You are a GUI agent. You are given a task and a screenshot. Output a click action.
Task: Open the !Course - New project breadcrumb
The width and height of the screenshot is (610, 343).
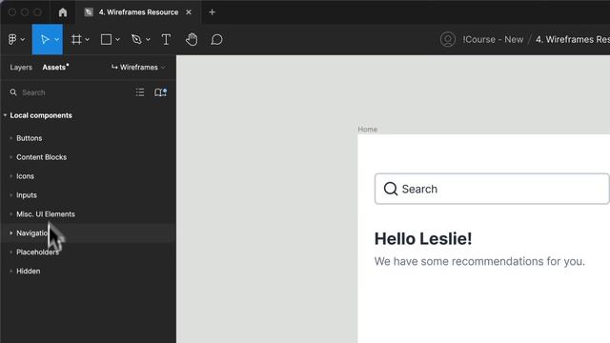pos(493,39)
